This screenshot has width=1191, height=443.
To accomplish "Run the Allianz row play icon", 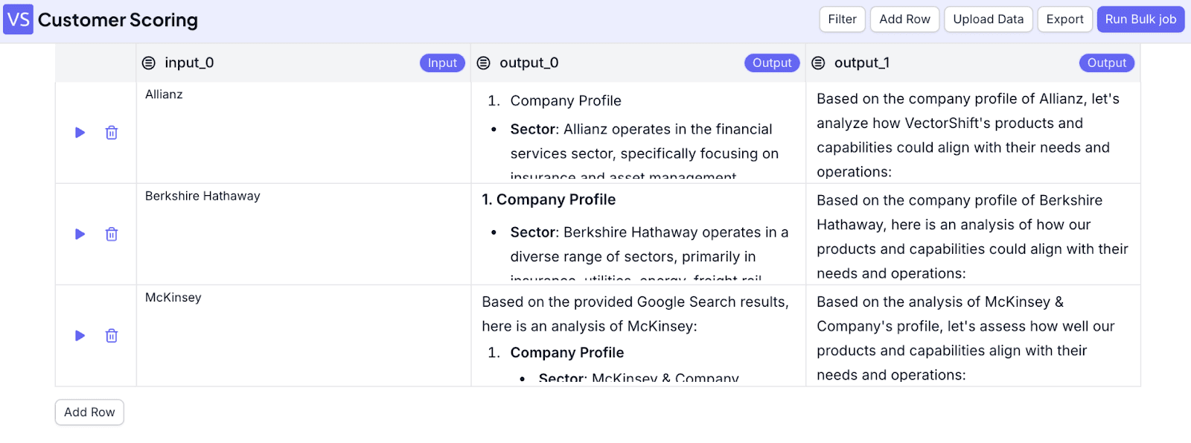I will coord(80,133).
